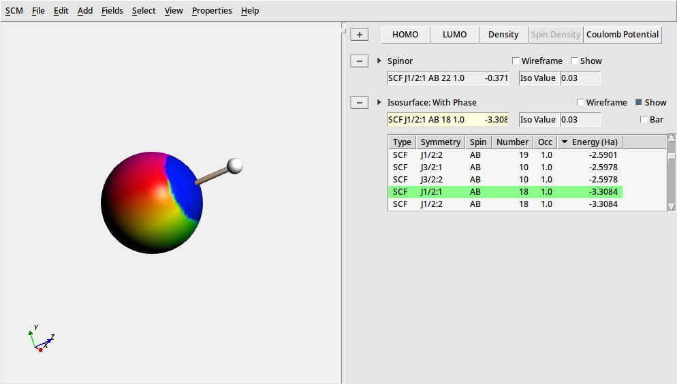Image resolution: width=677 pixels, height=384 pixels.
Task: Toggle the Spinor Show checkbox
Action: 574,61
